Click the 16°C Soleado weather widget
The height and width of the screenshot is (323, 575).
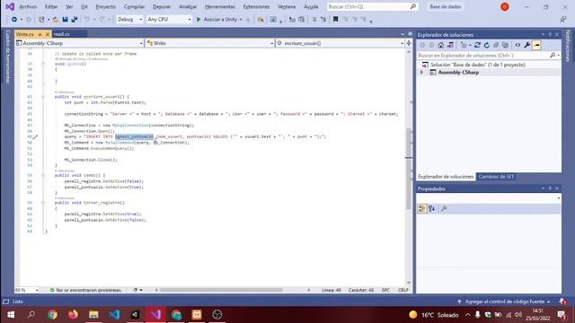(x=434, y=315)
